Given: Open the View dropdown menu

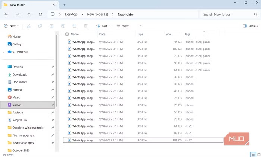Looking at the screenshot, I should pyautogui.click(x=124, y=26).
